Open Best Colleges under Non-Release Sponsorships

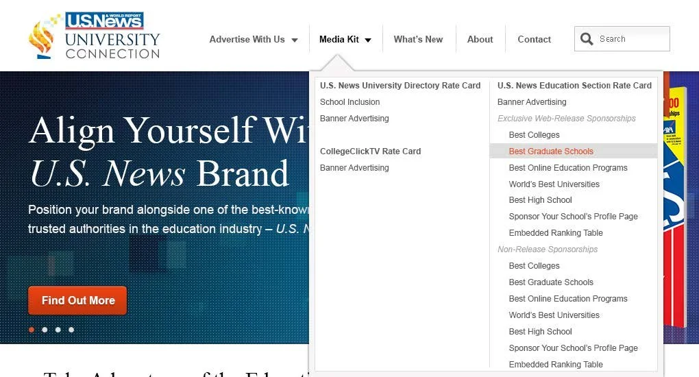534,266
